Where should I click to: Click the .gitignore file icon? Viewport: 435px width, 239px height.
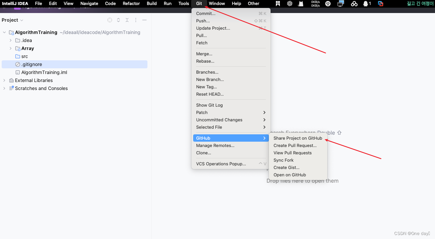(18, 64)
